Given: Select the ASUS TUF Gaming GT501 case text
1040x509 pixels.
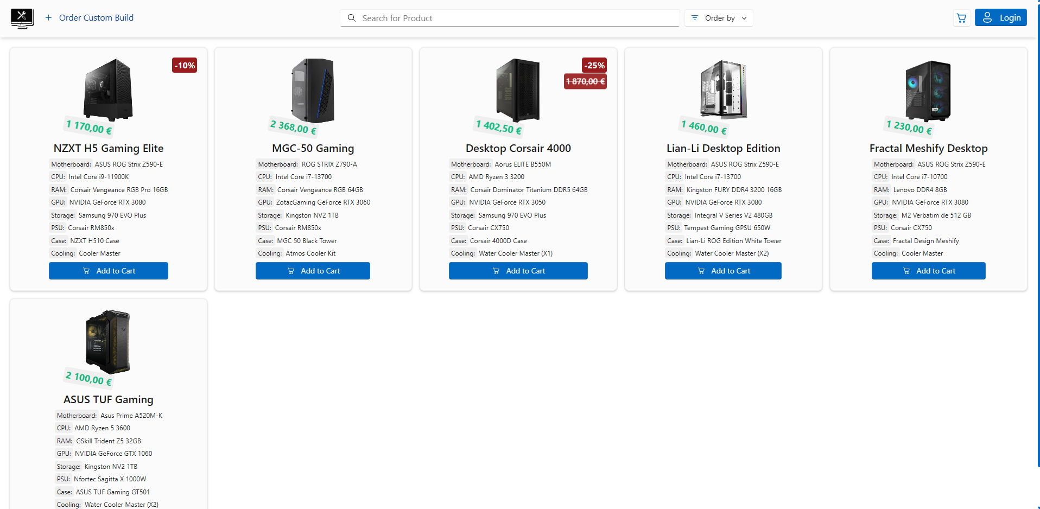Looking at the screenshot, I should tap(113, 492).
